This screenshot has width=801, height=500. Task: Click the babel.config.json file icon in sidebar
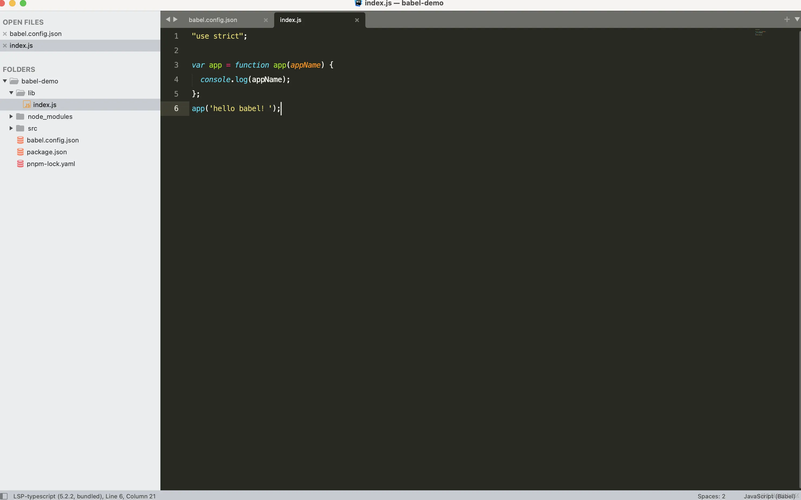tap(20, 140)
